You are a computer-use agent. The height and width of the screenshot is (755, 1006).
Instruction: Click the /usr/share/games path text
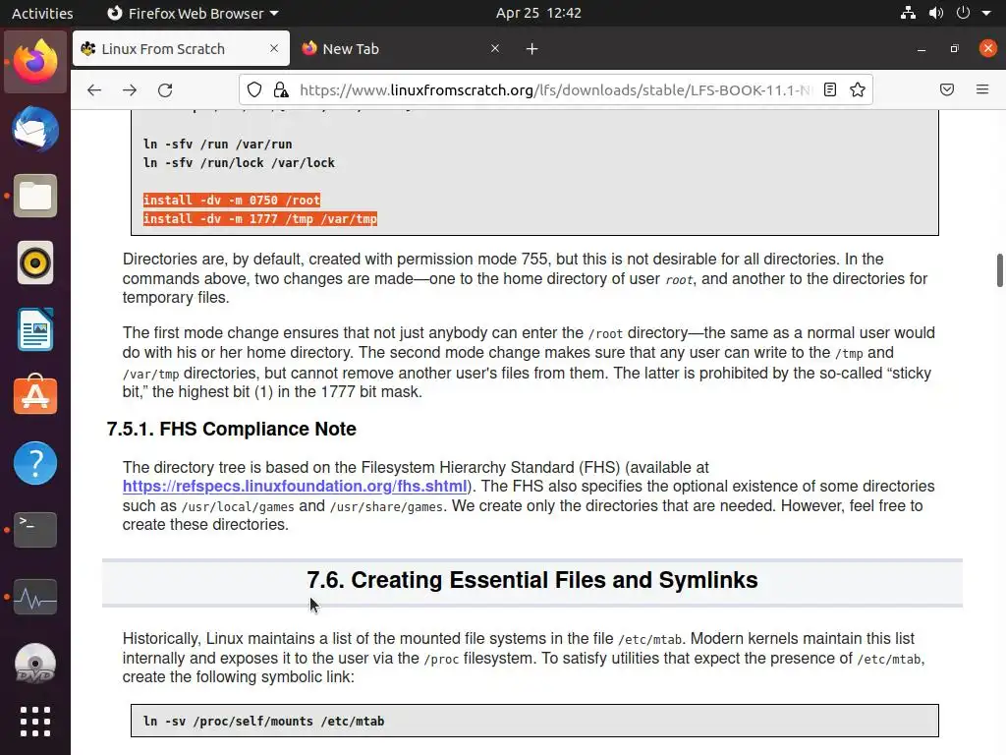[x=386, y=506]
